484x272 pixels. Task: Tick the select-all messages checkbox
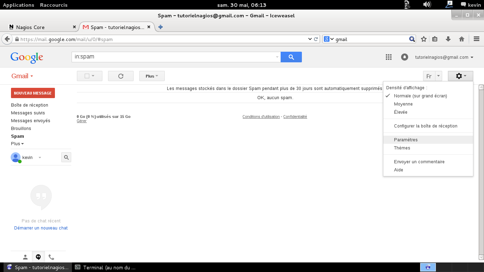point(87,76)
